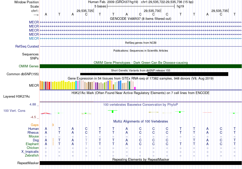Open the H3K27Ac Mark track title
The image size is (242, 169).
tap(140, 93)
